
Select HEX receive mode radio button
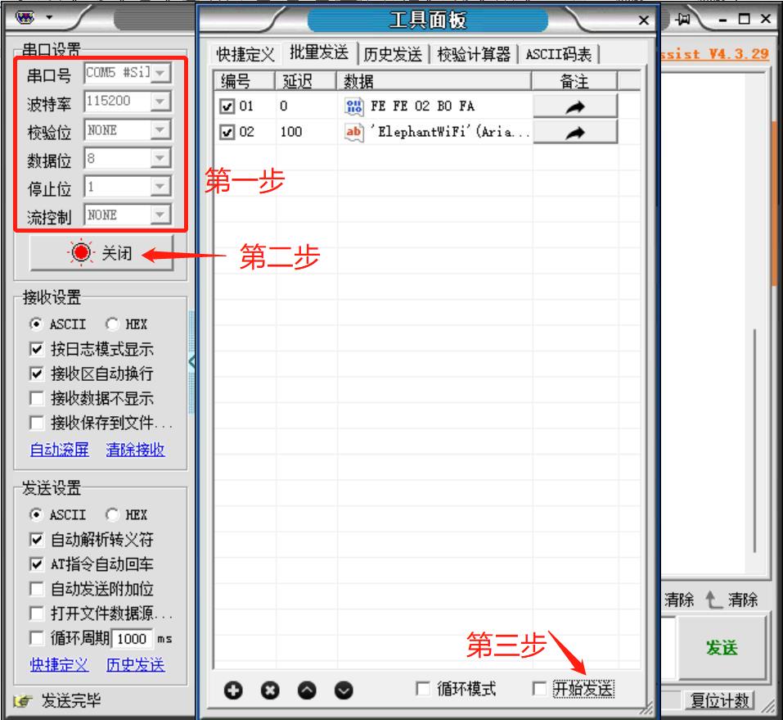coord(112,324)
